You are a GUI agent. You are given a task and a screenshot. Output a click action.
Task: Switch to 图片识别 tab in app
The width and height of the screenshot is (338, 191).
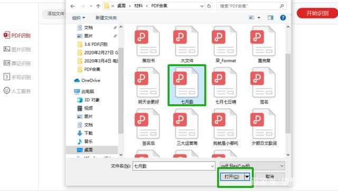[17, 49]
